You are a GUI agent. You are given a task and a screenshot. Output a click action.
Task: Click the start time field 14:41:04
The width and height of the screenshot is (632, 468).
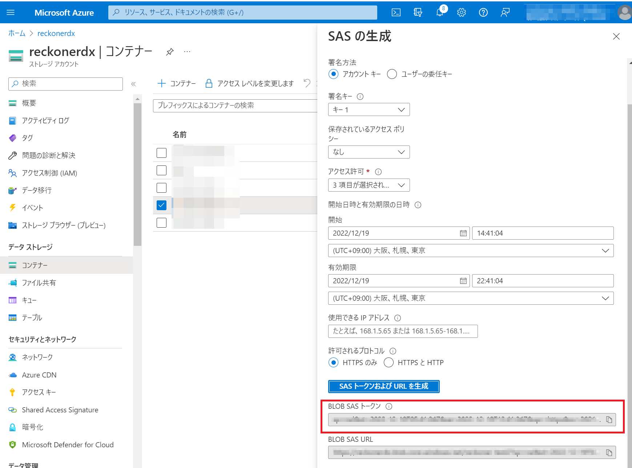(543, 233)
